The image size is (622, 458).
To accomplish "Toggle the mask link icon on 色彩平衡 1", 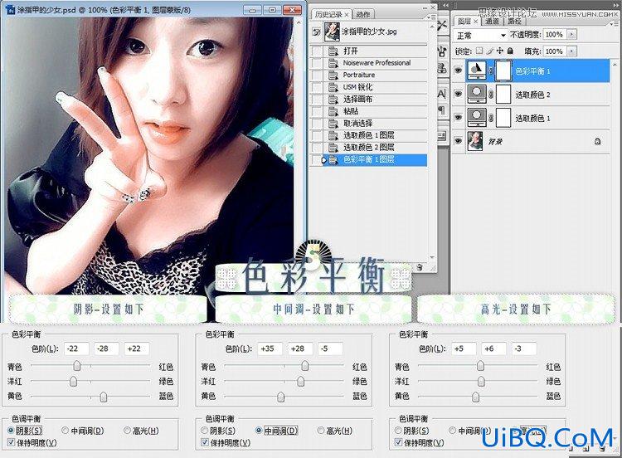I will tap(491, 71).
